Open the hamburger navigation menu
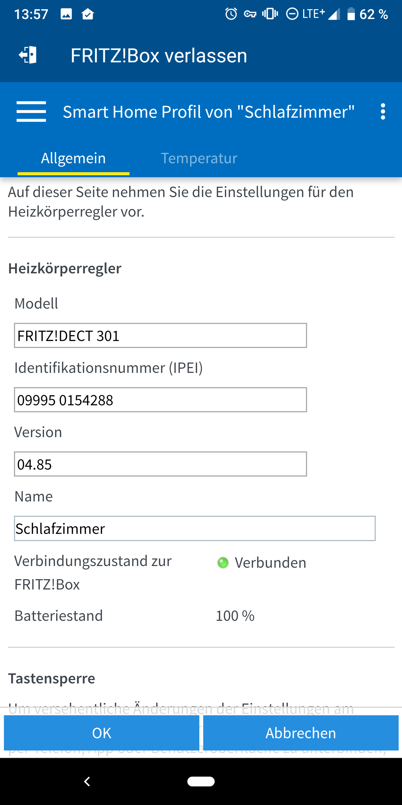402x805 pixels. (31, 112)
